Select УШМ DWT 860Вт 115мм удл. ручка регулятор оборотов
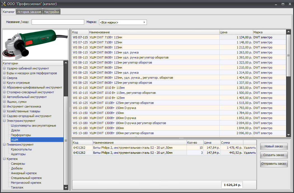The height and width of the screenshot is (193, 294). [x=179, y=57]
